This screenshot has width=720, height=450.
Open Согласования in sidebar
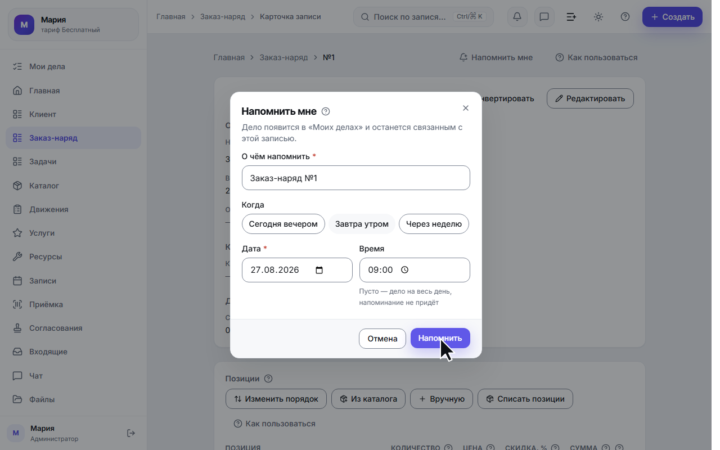(x=73, y=328)
